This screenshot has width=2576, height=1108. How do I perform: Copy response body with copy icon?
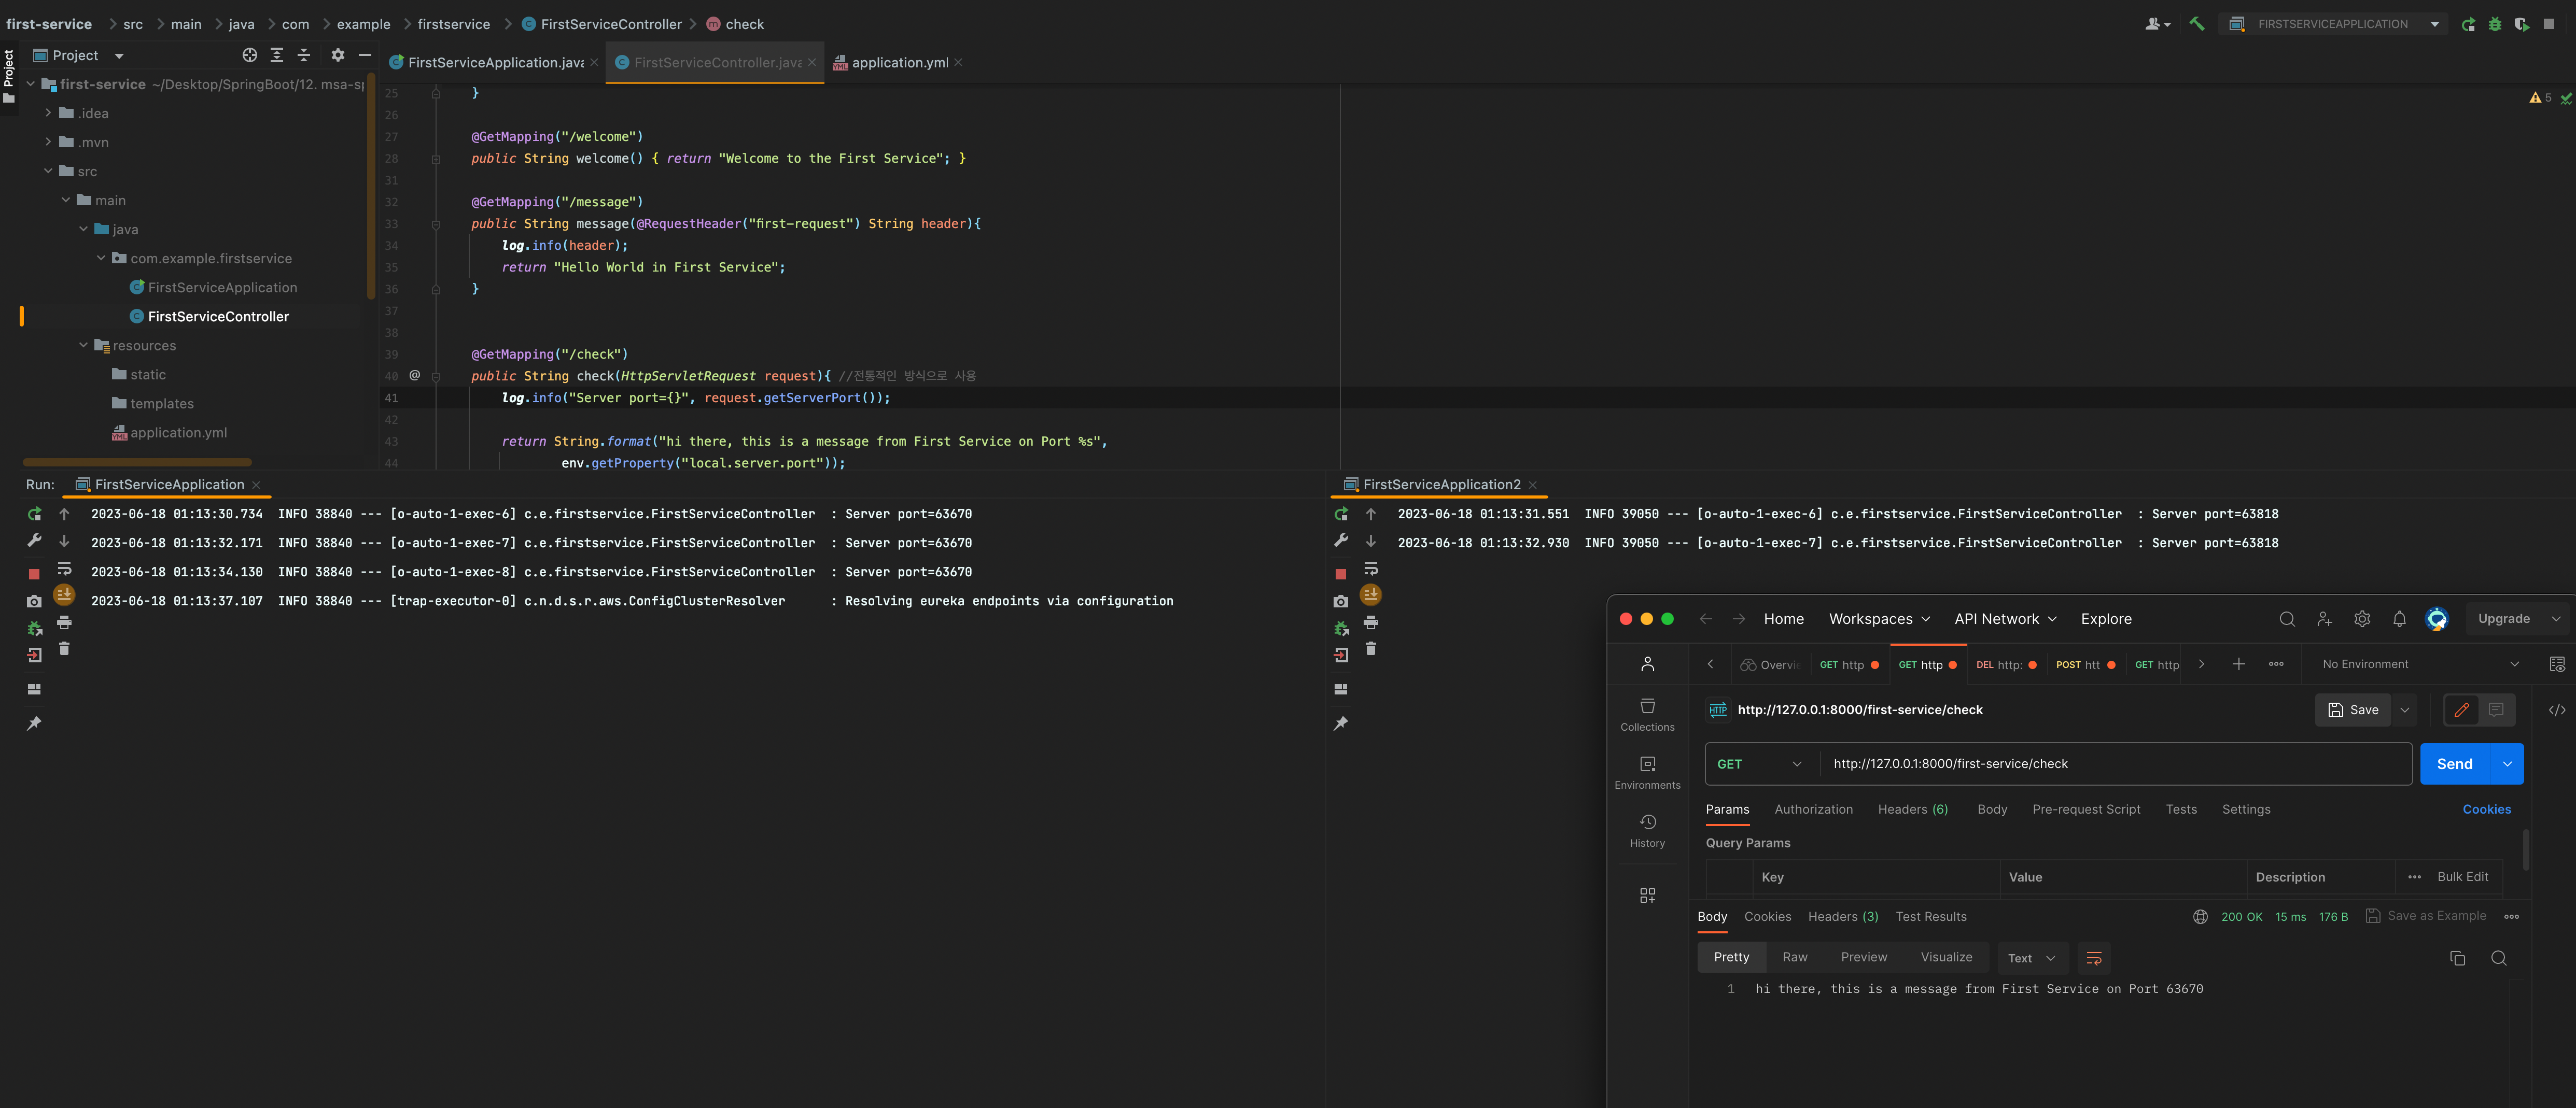[x=2457, y=958]
